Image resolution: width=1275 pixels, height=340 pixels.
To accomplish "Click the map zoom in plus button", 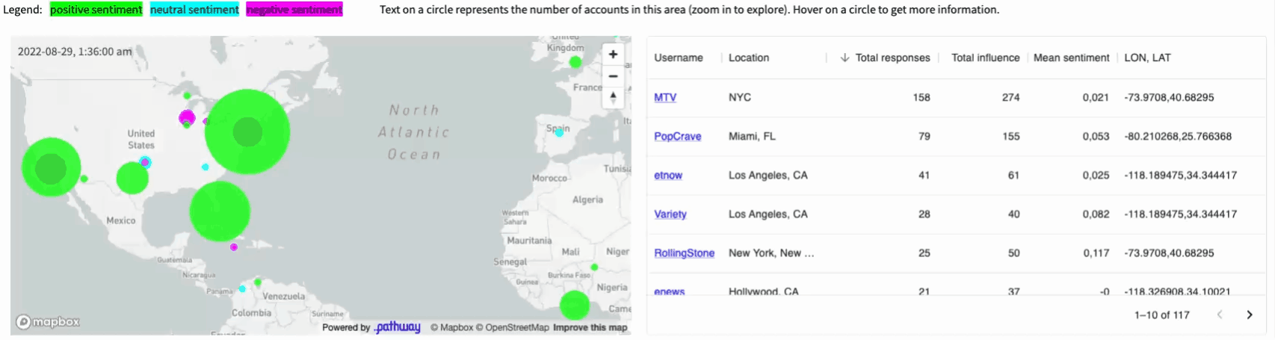I will pos(613,55).
